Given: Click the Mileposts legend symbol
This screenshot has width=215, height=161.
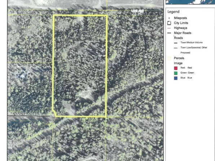Looking at the screenshot, I should (x=169, y=18).
